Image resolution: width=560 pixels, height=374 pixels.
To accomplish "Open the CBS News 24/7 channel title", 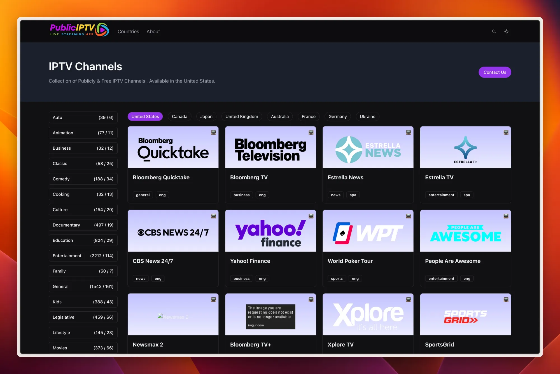I will coord(153,261).
